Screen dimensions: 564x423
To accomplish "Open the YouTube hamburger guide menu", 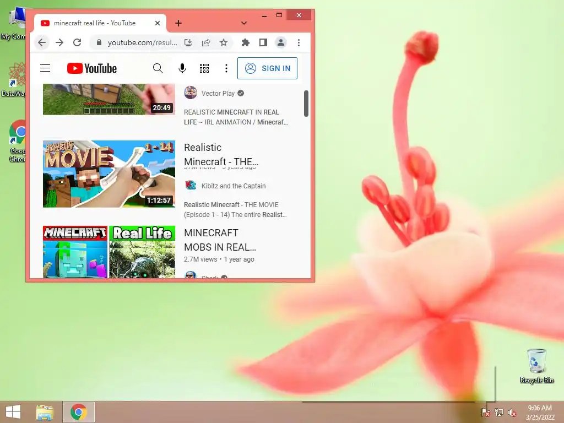I will pos(45,68).
